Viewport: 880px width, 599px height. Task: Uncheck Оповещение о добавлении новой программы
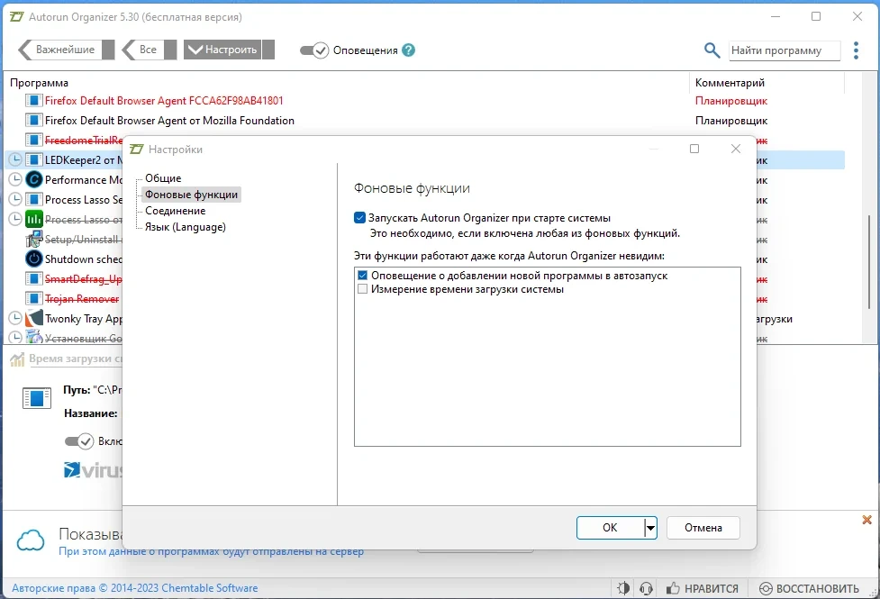click(363, 276)
